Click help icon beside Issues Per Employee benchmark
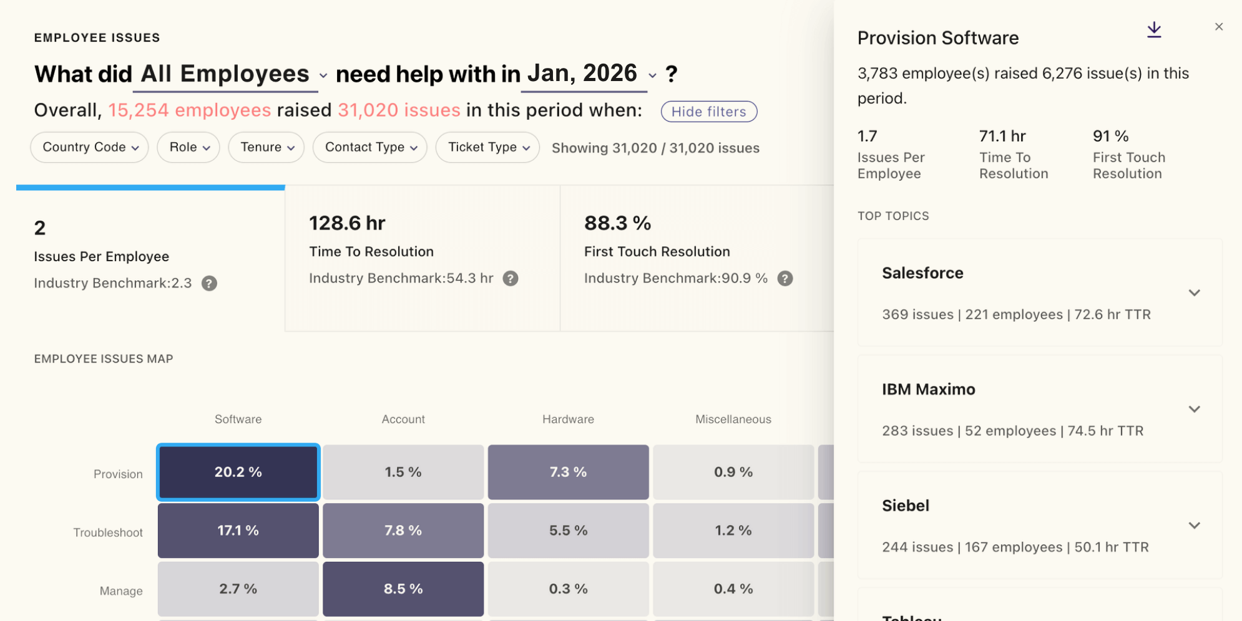The width and height of the screenshot is (1242, 621). coord(209,284)
